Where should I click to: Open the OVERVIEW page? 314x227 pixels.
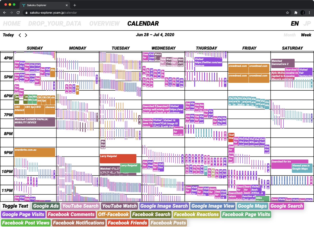point(104,24)
